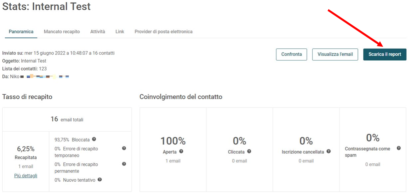Screen dimensions: 409x194
Task: Open the Attività tab
Action: (x=98, y=32)
